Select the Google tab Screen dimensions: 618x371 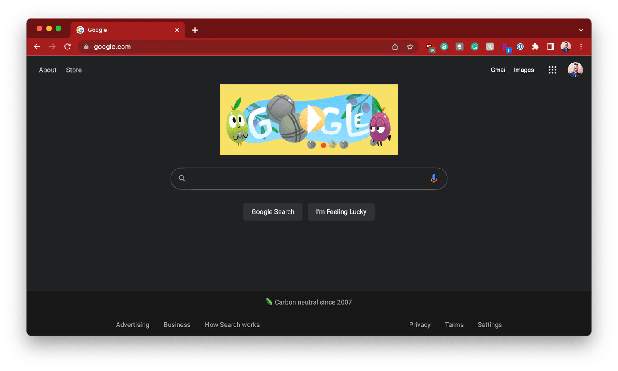127,30
